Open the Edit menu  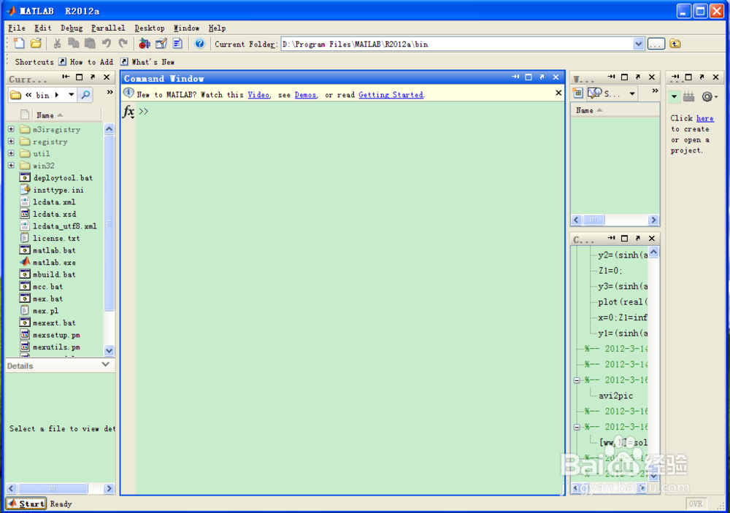point(43,28)
